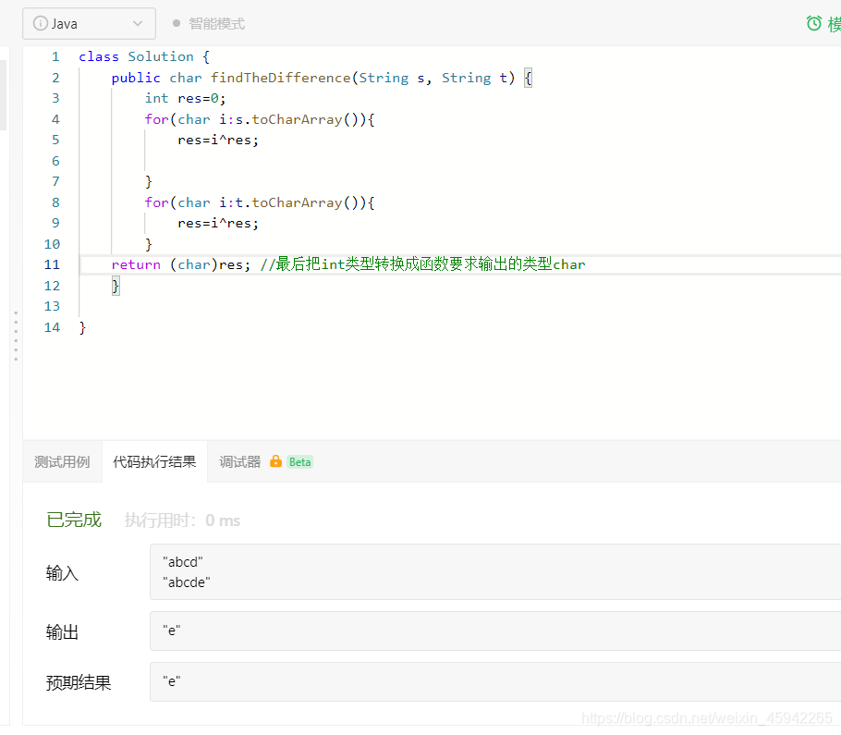The image size is (841, 735).
Task: Open the Java language dropdown
Action: (89, 24)
